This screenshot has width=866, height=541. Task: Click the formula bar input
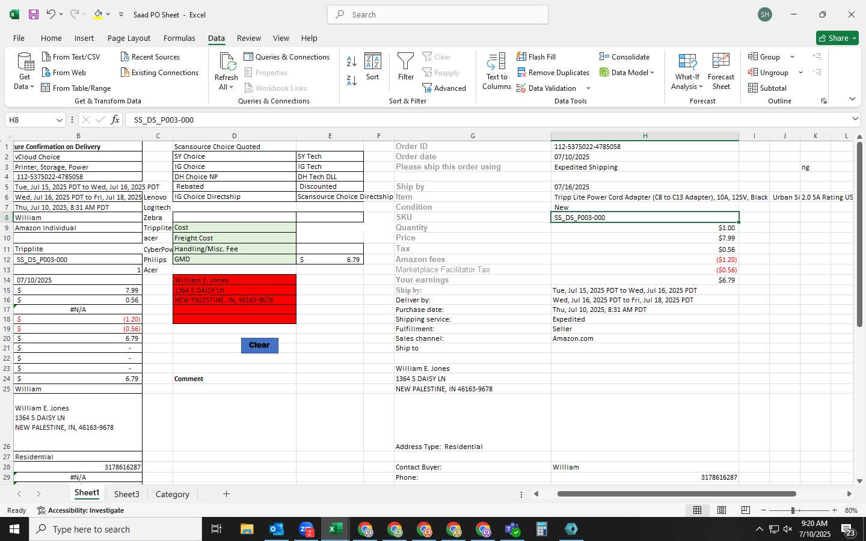click(x=487, y=120)
